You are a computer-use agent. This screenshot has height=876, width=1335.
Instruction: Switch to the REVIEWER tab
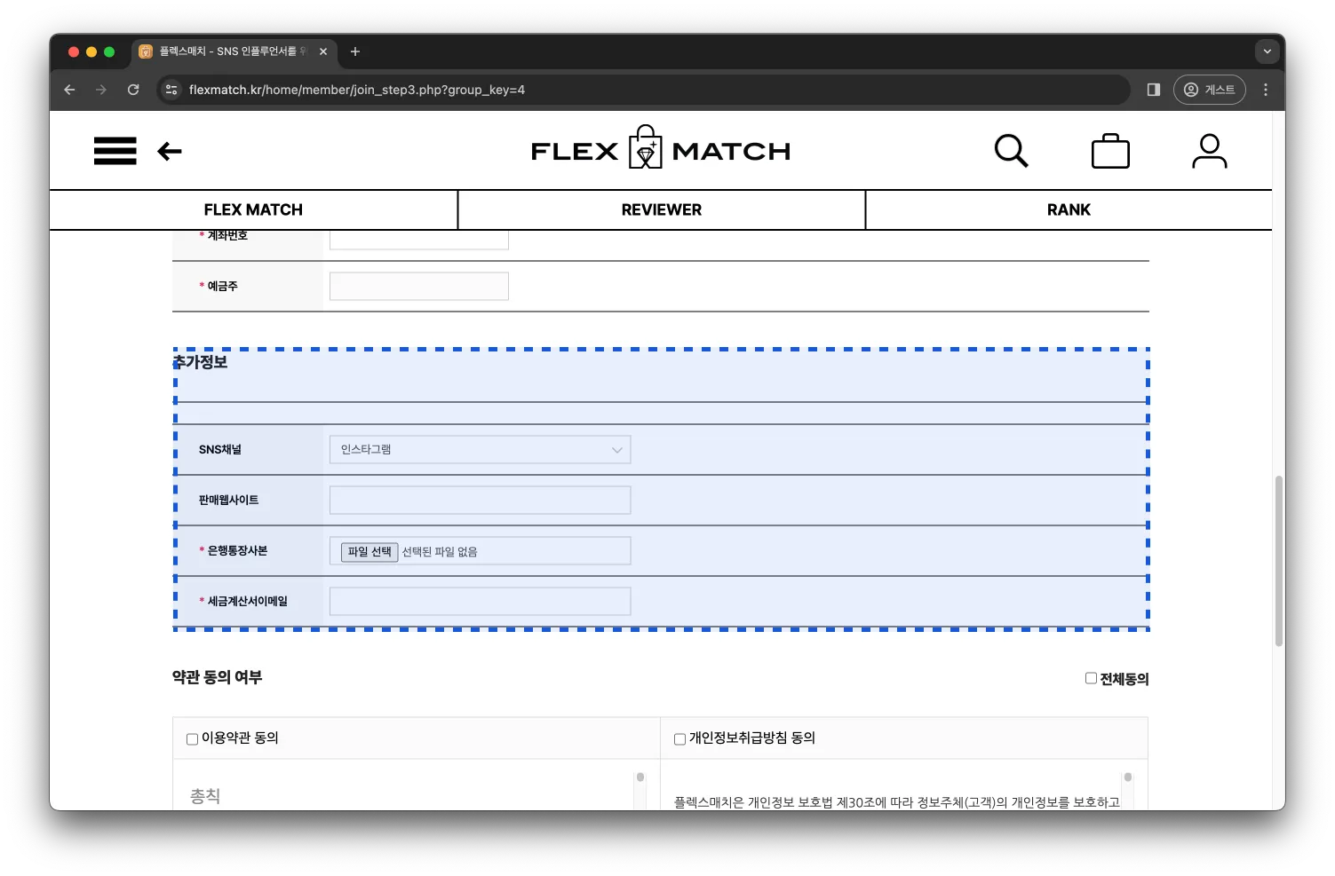point(662,209)
